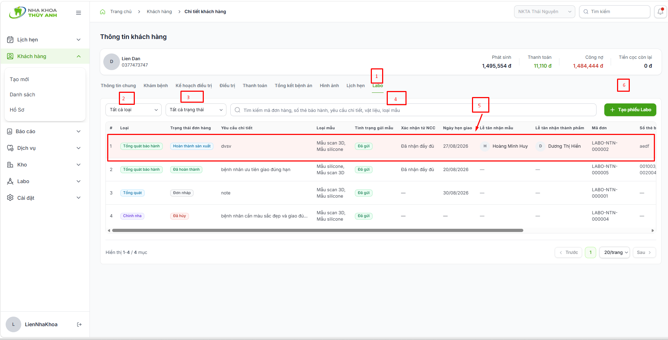Viewport: 668px width, 340px height.
Task: Click the Báo cáo chart icon
Action: 10,131
